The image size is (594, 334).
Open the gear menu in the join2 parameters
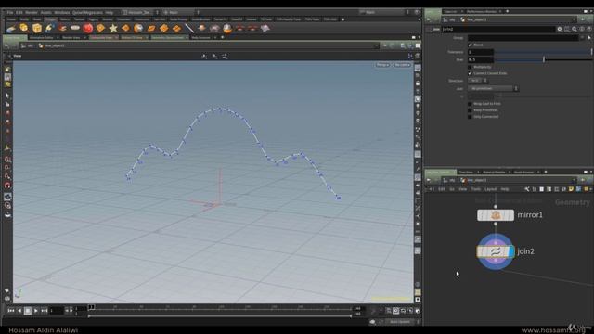coord(560,29)
